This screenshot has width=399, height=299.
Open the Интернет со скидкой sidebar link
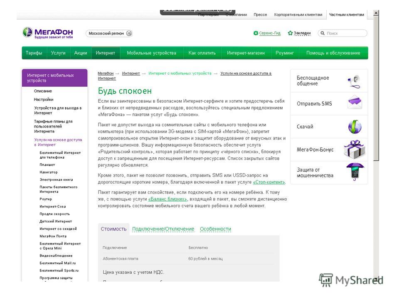pos(58,228)
